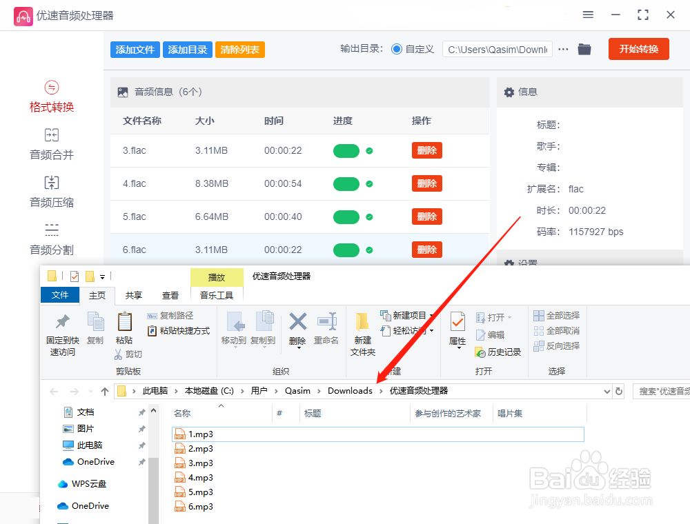The height and width of the screenshot is (524, 690).
Task: Click the 清除列表 button
Action: click(240, 50)
